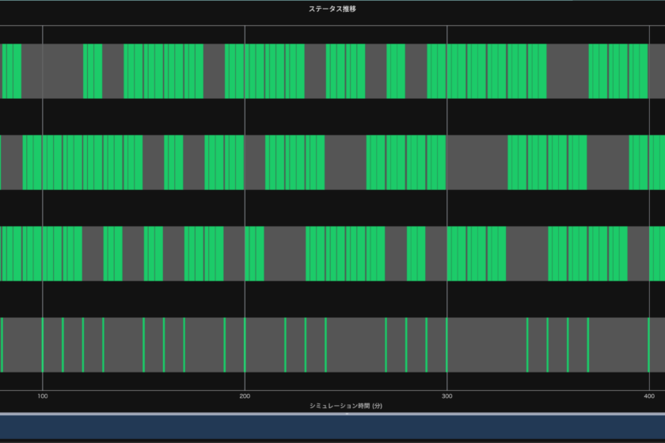This screenshot has height=443, width=665.
Task: Select top row's gray segment between 350 and 370
Action: coord(568,71)
